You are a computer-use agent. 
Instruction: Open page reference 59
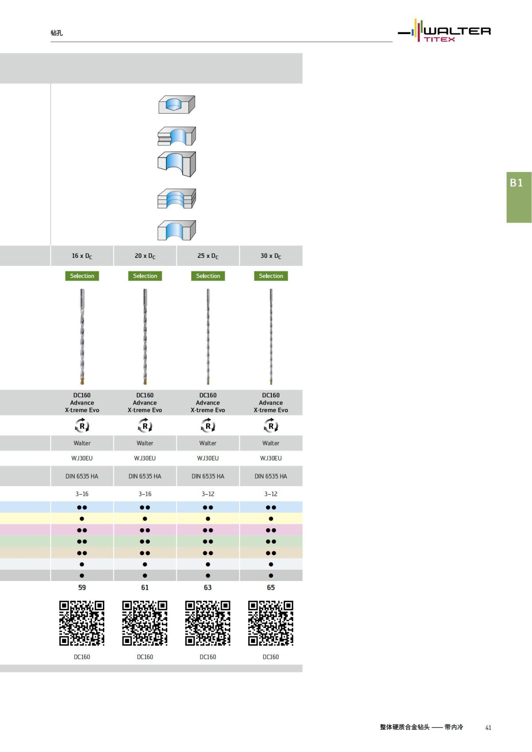[82, 588]
